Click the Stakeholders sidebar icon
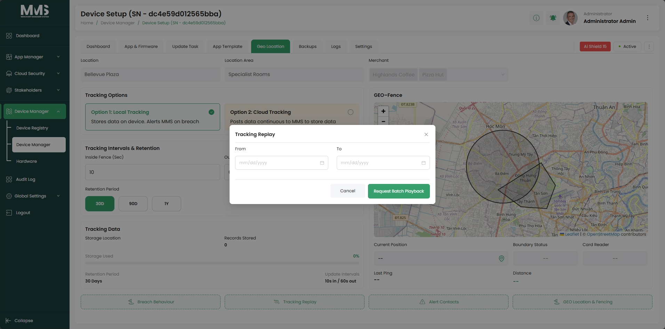Image resolution: width=665 pixels, height=329 pixels. 9,90
